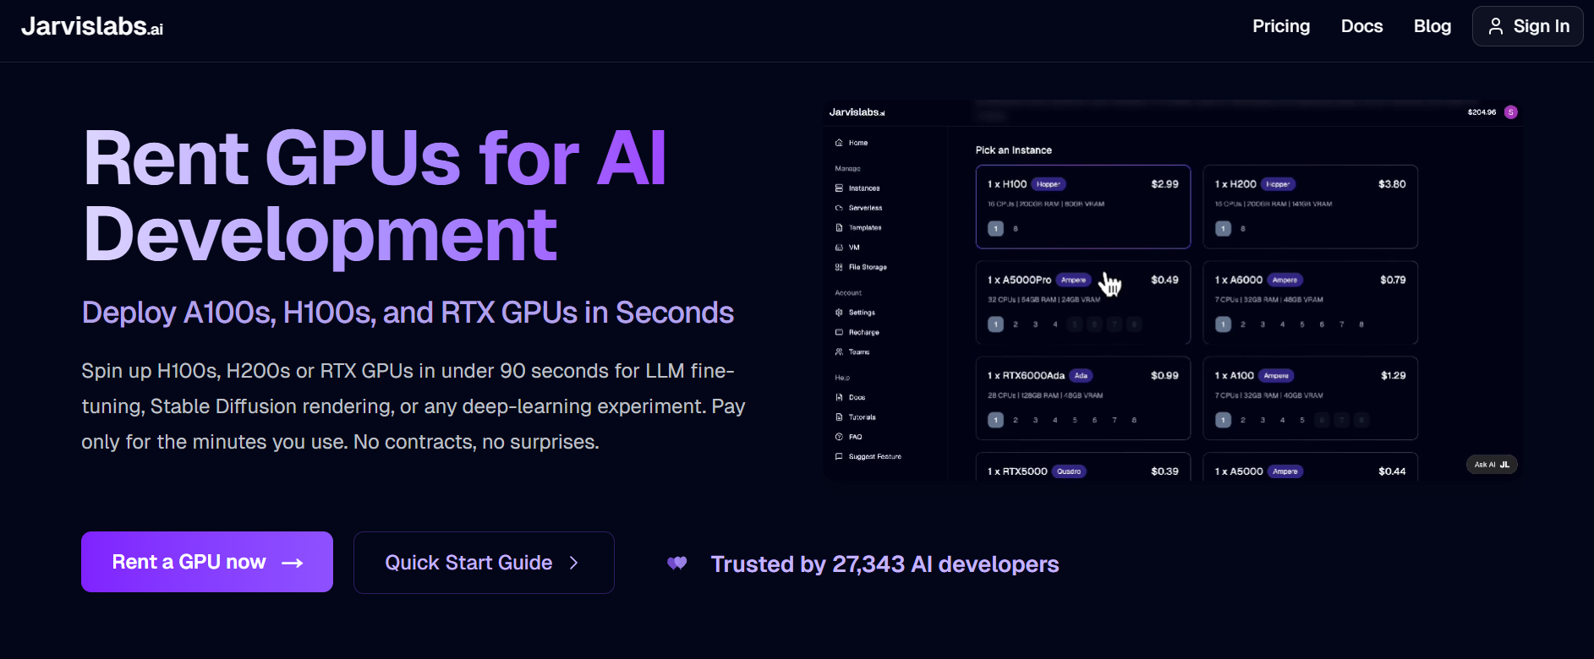Click Trusted by 27,343 AI developers text
Image resolution: width=1594 pixels, height=659 pixels.
(885, 564)
